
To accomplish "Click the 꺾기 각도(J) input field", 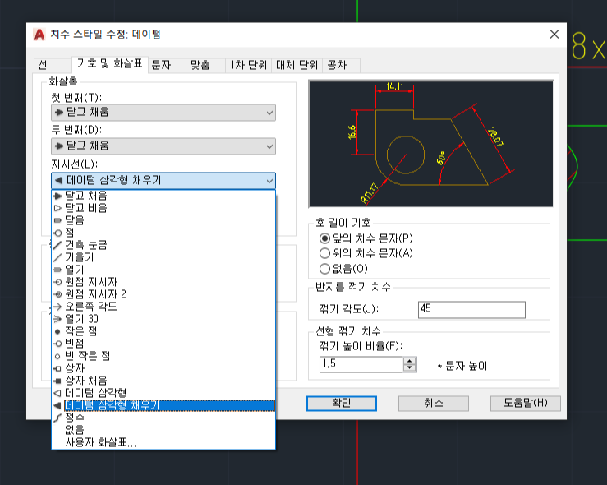I will (x=471, y=310).
